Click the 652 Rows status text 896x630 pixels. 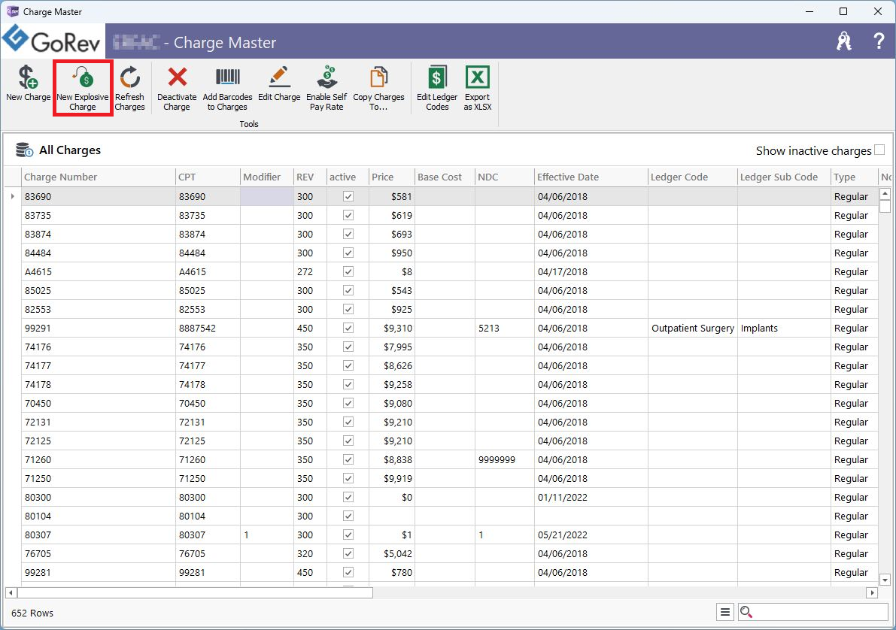coord(32,613)
